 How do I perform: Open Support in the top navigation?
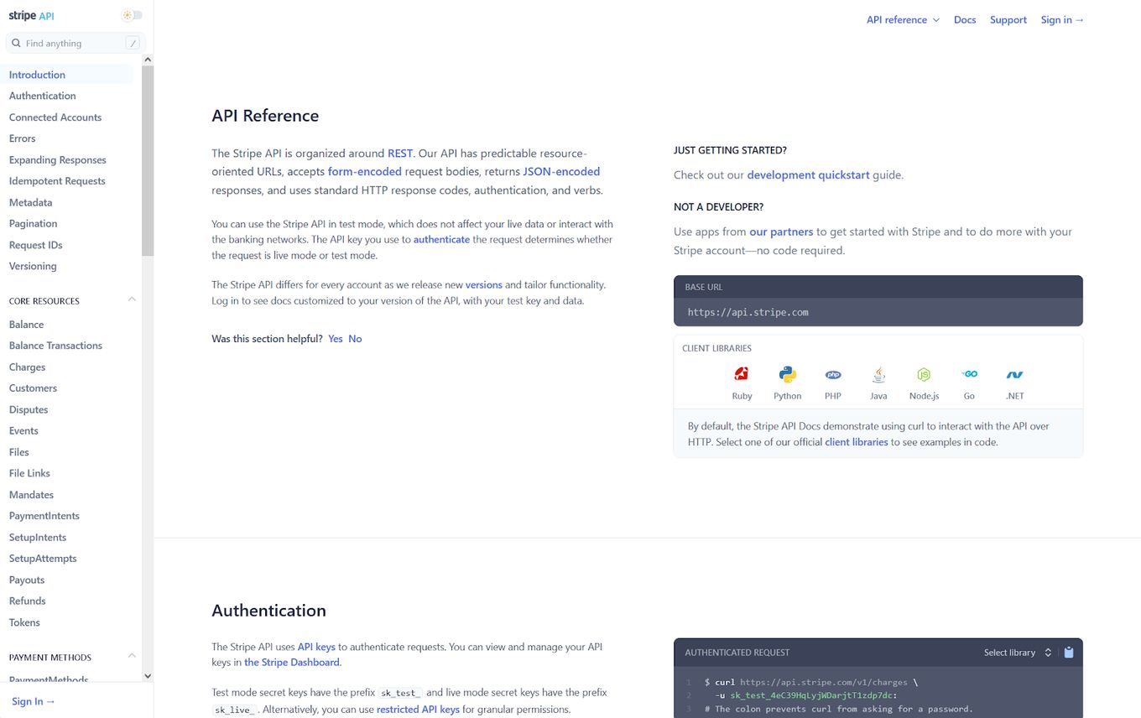1008,19
